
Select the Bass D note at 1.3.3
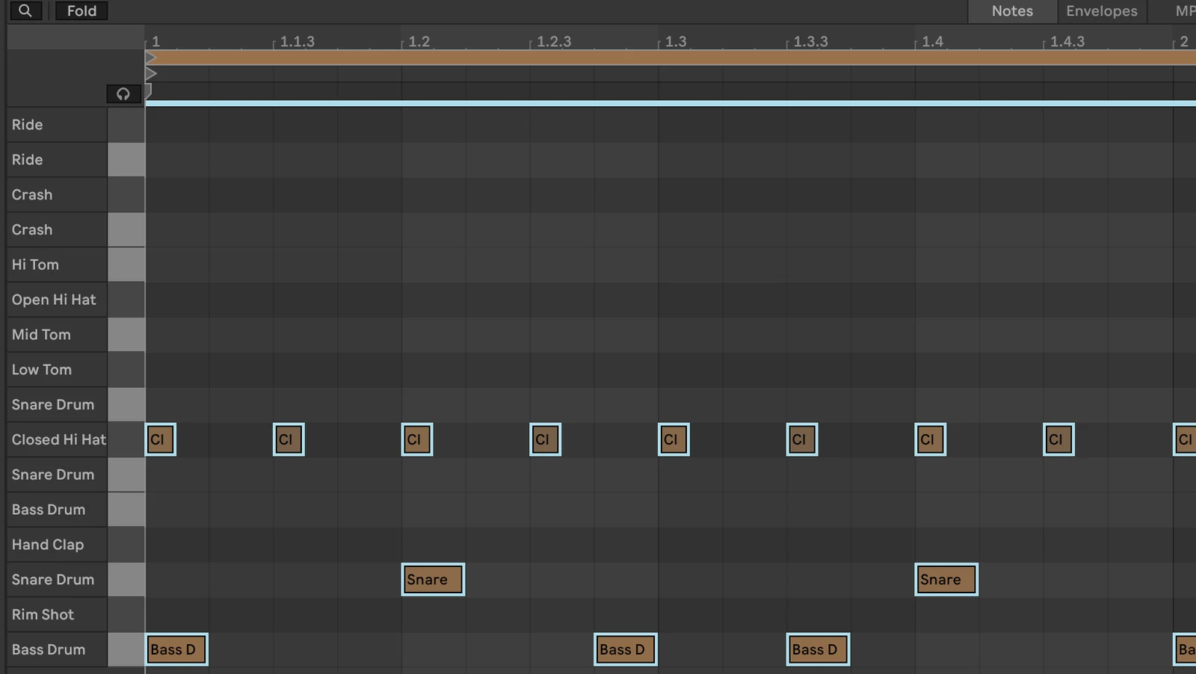[818, 649]
